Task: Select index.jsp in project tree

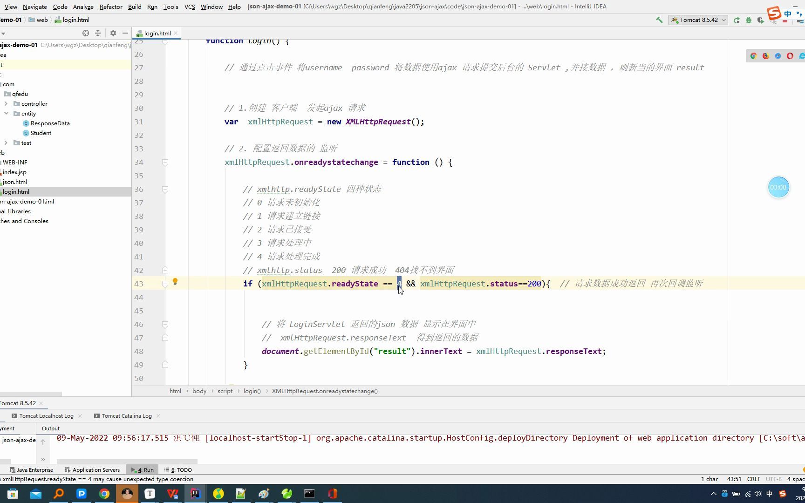Action: click(14, 172)
